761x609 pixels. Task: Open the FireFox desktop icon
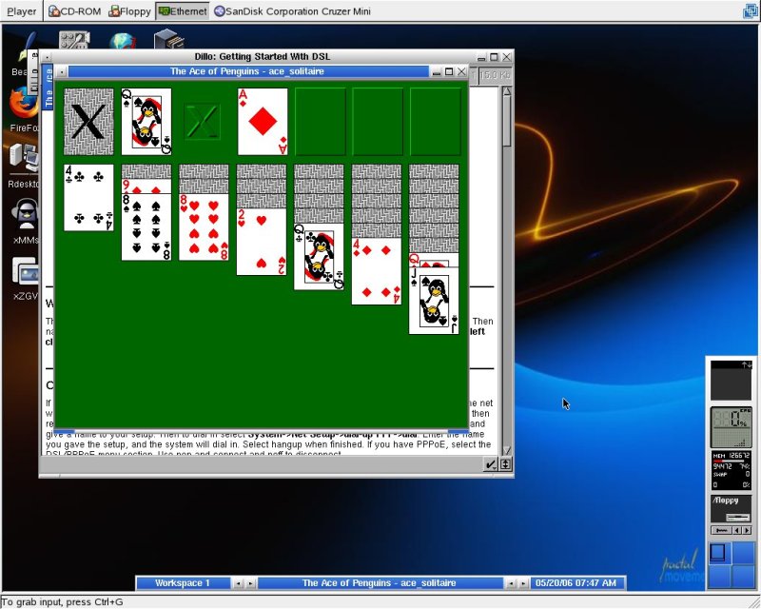click(23, 103)
